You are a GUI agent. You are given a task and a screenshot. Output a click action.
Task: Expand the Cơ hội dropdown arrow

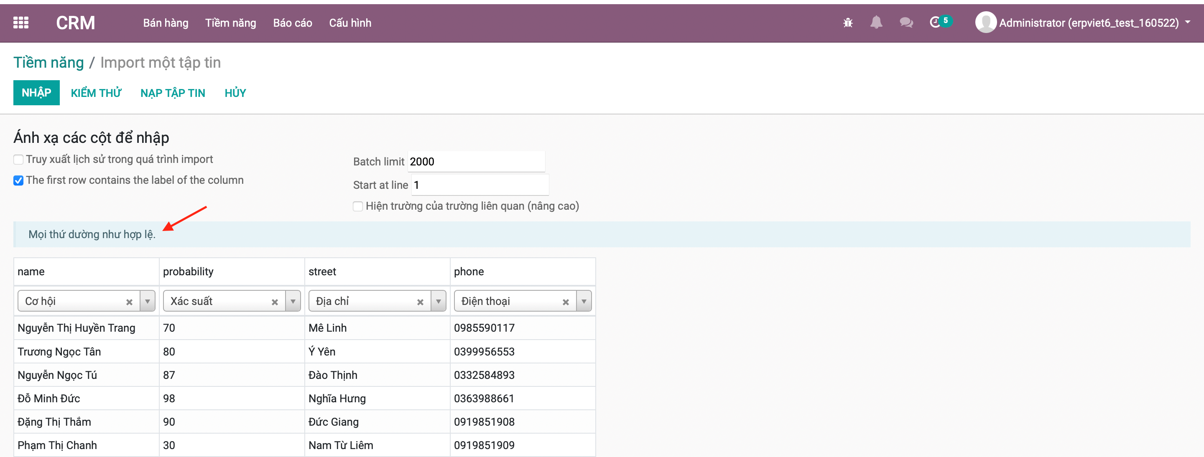click(x=148, y=302)
